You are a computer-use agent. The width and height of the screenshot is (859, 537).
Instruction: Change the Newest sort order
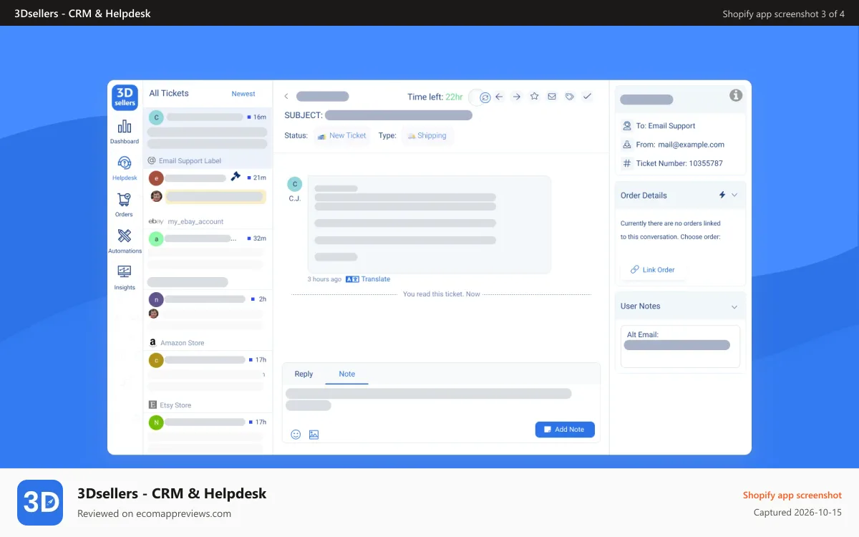pyautogui.click(x=243, y=94)
